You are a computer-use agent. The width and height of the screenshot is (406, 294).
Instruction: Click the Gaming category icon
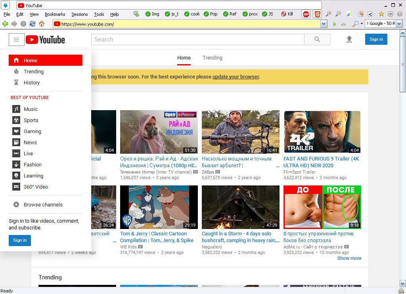[x=16, y=131]
